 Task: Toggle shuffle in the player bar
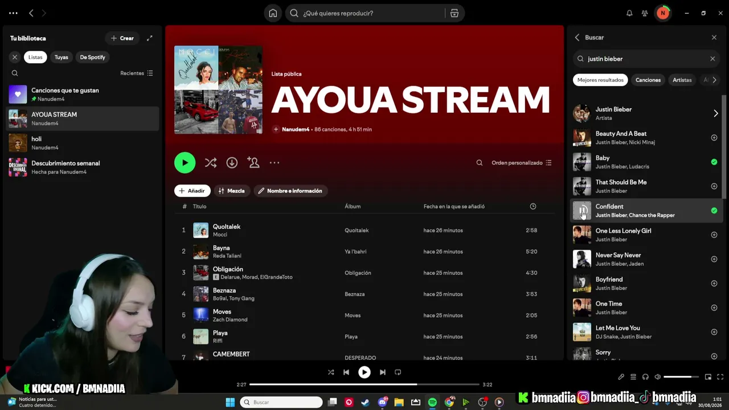[331, 372]
